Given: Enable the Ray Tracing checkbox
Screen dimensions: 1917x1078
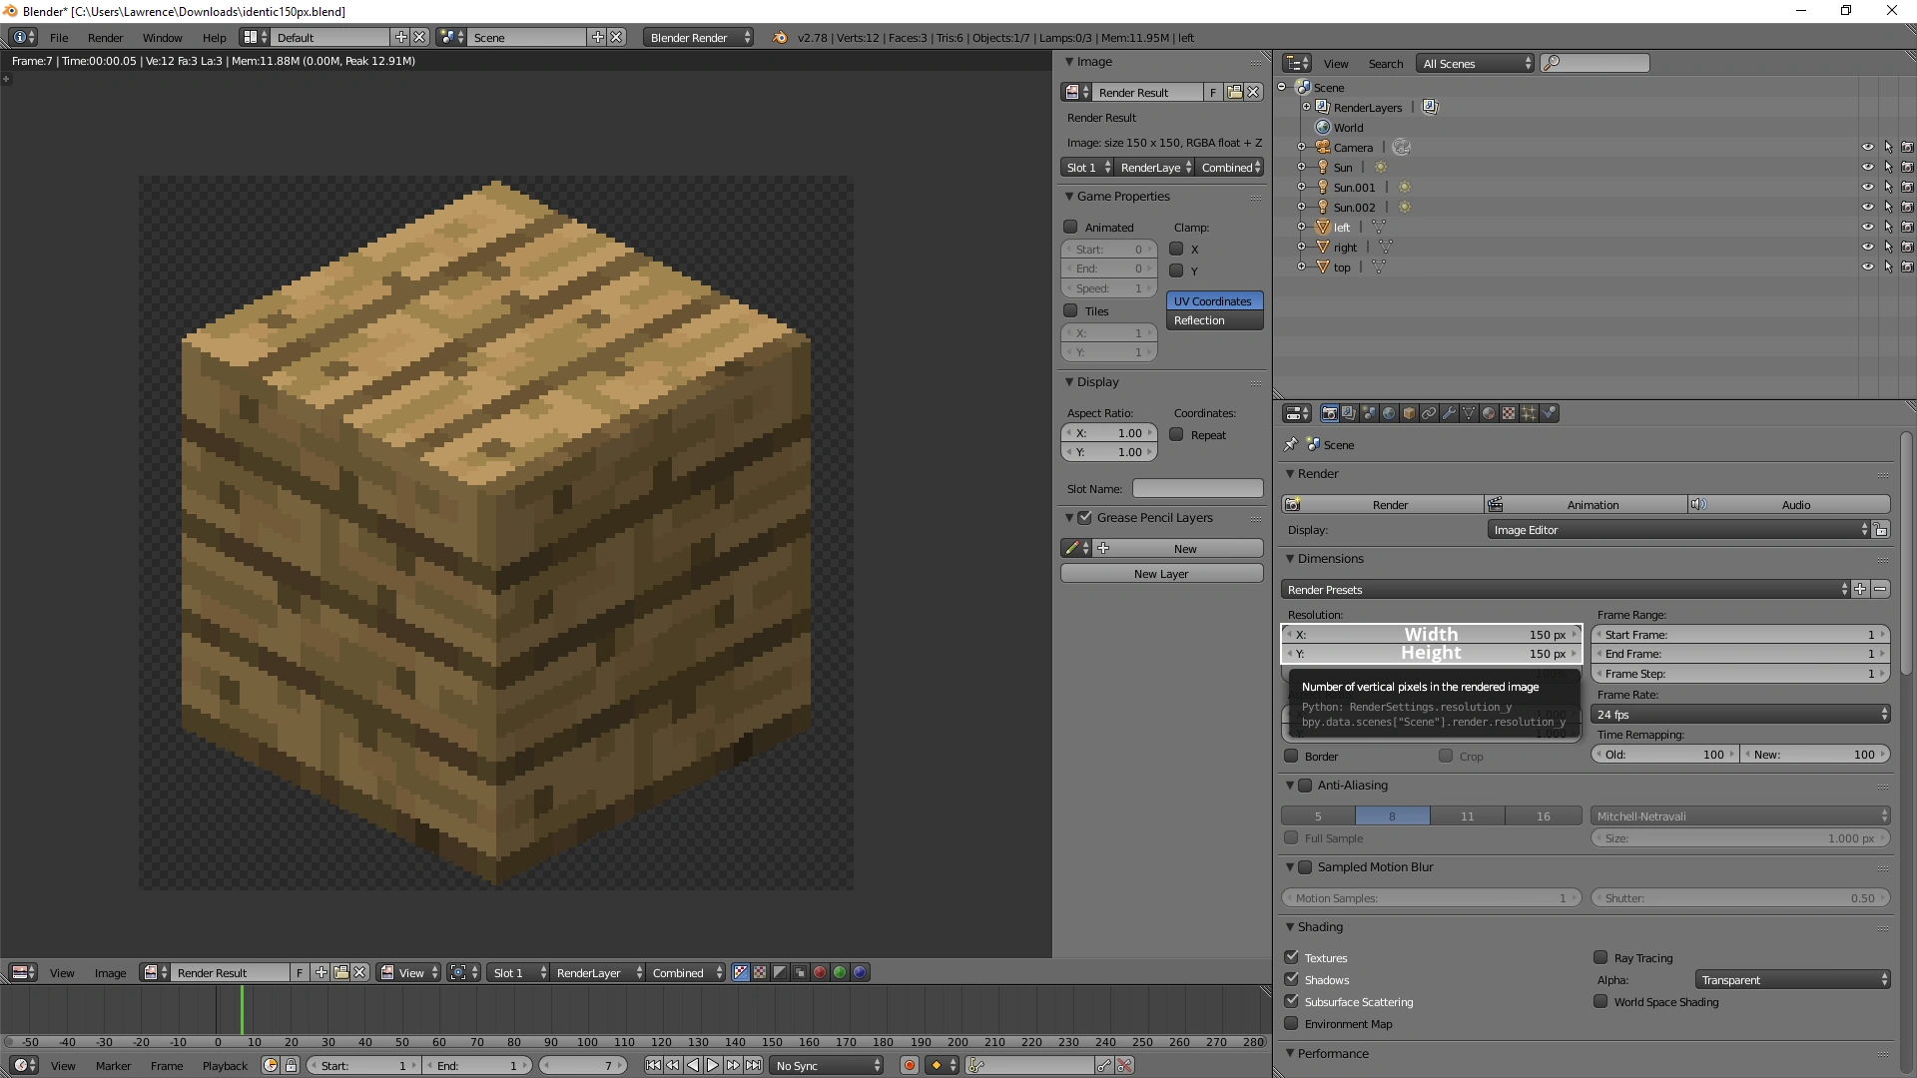Looking at the screenshot, I should pyautogui.click(x=1600, y=958).
